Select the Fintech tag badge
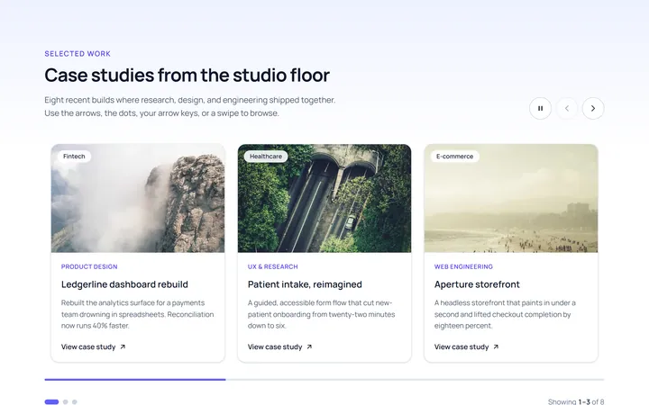 74,157
